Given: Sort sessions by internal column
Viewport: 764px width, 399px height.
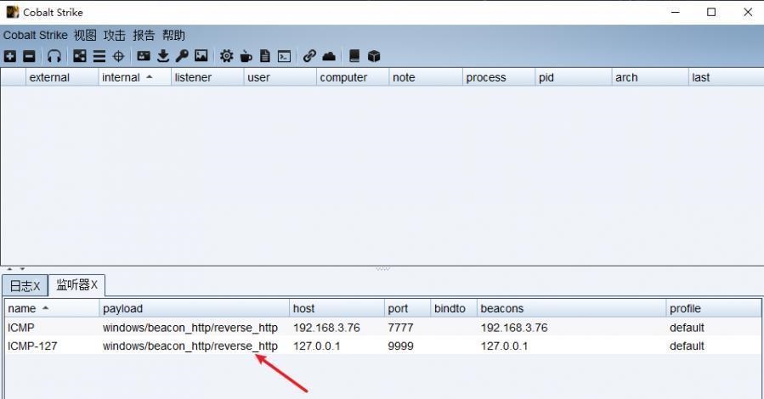Looking at the screenshot, I should [134, 77].
